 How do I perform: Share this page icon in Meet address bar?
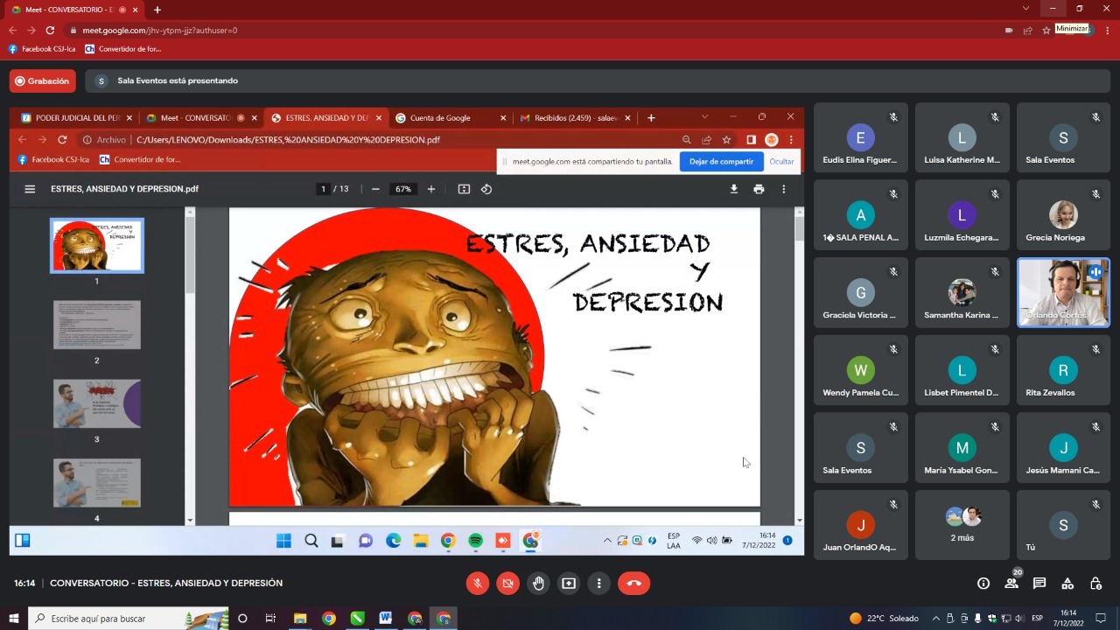(1028, 30)
